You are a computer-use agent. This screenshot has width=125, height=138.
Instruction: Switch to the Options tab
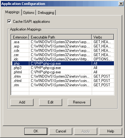(x=29, y=13)
